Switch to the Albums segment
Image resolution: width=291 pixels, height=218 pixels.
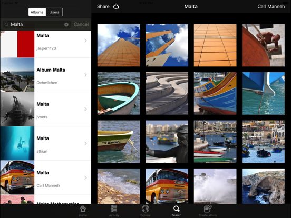(37, 12)
